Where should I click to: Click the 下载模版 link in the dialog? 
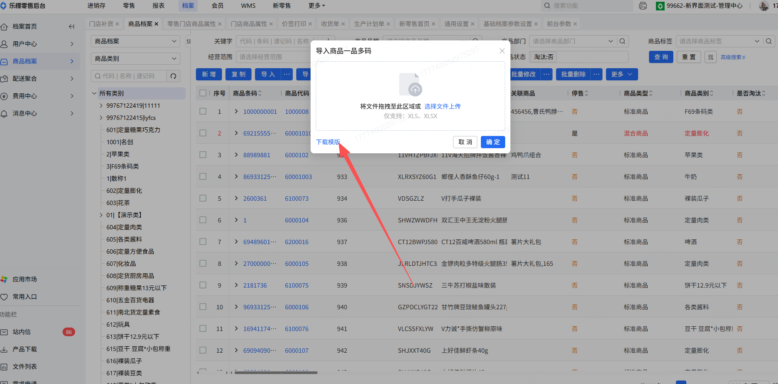[328, 142]
